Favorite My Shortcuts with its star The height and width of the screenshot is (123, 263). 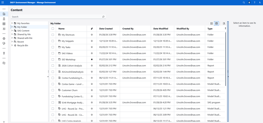click(92, 35)
